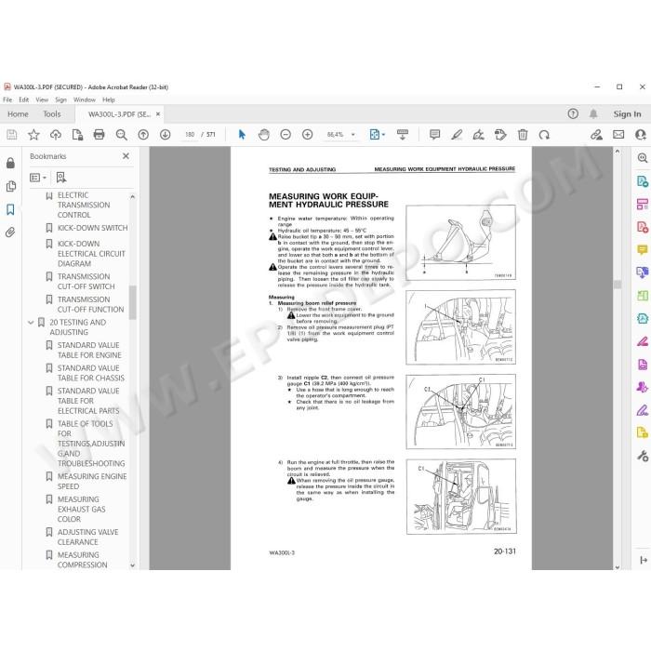Open the notifications bell
This screenshot has width=651, height=651.
point(593,113)
